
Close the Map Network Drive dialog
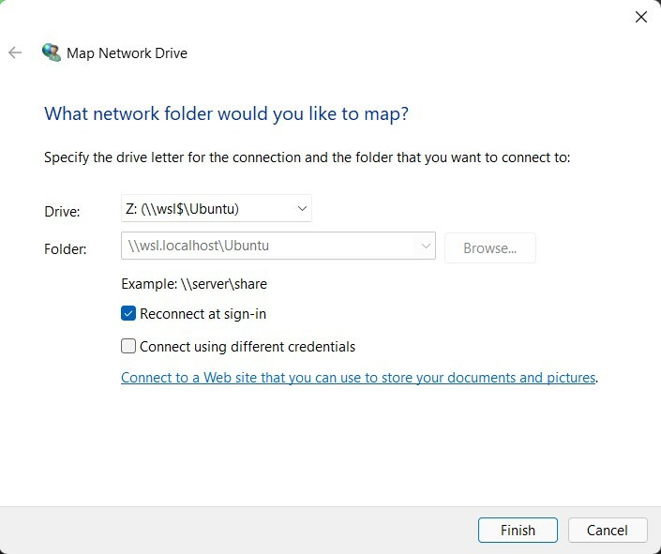[x=640, y=17]
